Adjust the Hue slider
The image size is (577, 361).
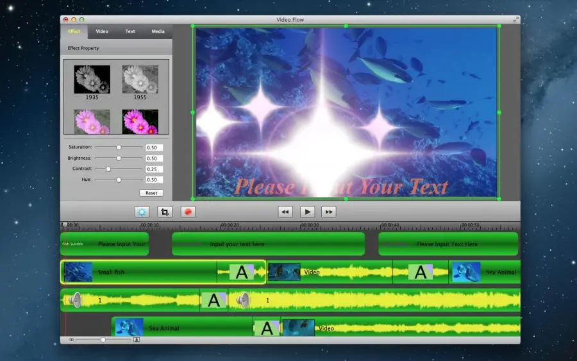click(119, 180)
